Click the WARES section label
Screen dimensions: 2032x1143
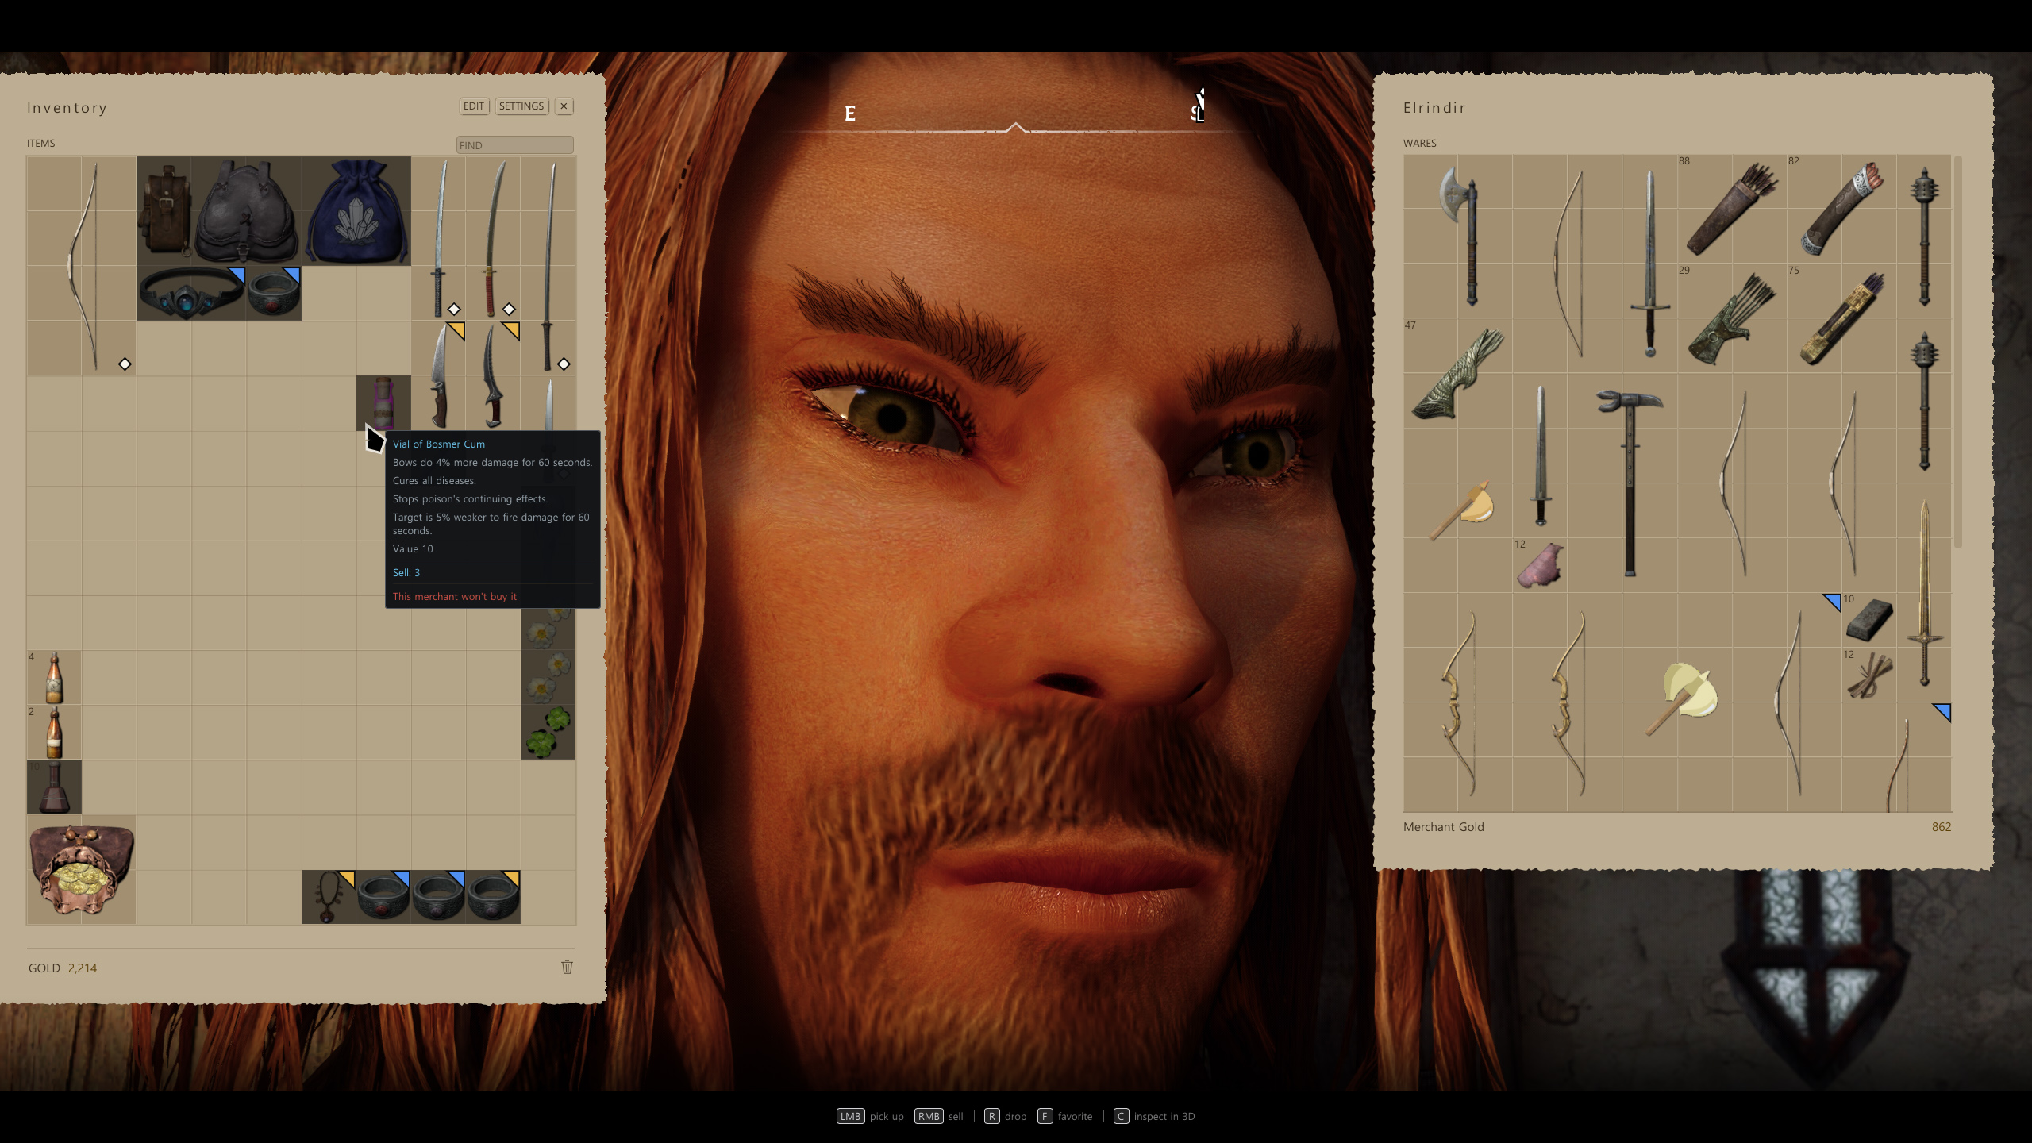(1420, 144)
